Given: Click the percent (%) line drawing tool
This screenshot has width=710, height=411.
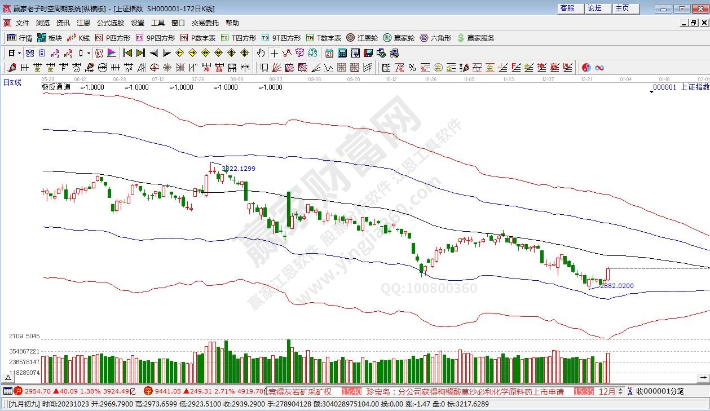Looking at the screenshot, I should pos(412,68).
